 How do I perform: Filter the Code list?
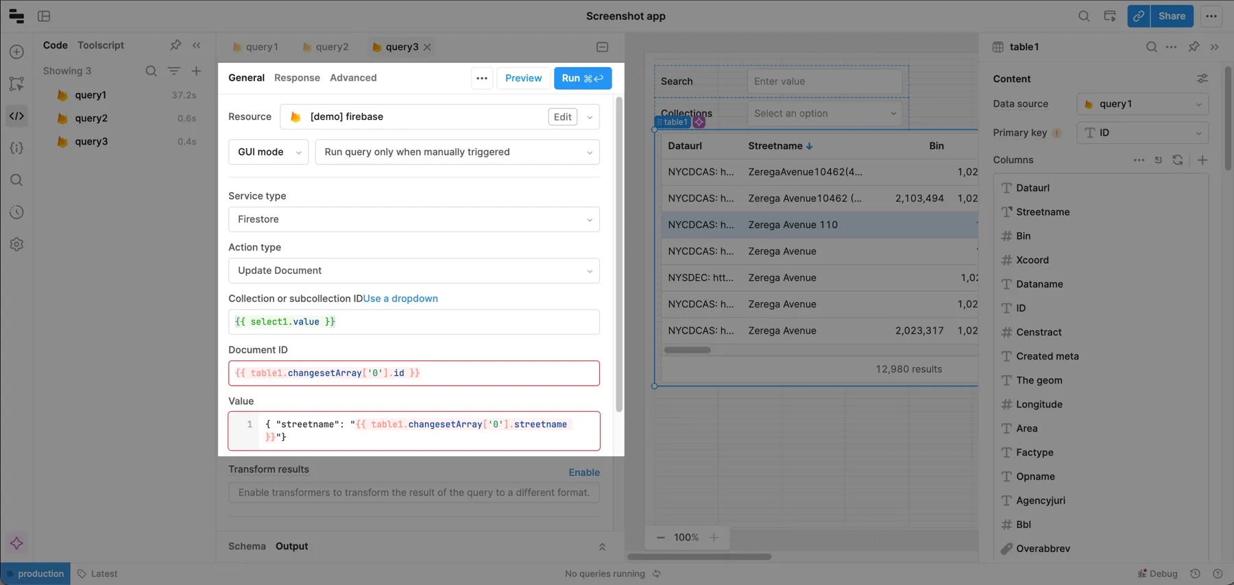pyautogui.click(x=173, y=71)
